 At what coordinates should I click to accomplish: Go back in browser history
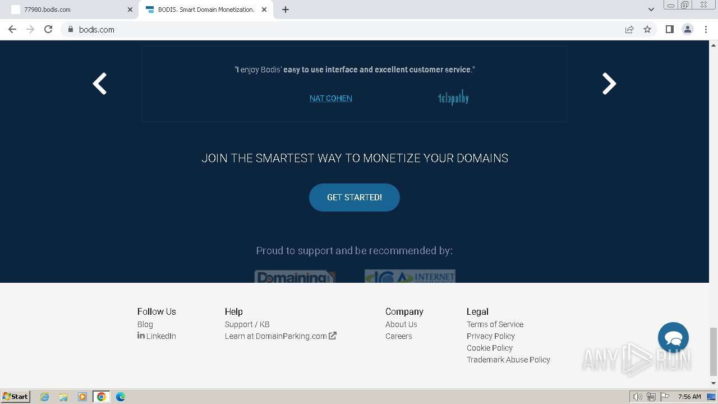(12, 29)
